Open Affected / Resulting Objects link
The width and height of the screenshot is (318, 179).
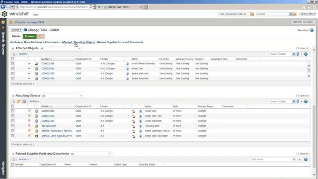coord(79,42)
